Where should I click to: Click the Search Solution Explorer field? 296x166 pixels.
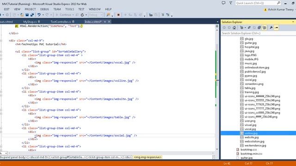[258, 33]
